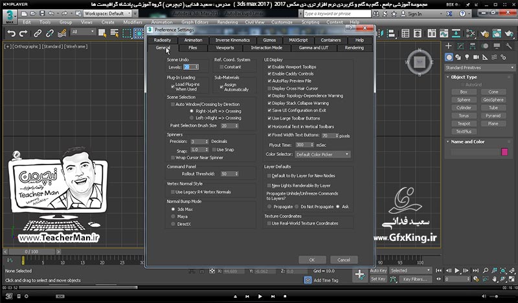Select the Unlink Selection tool icon
This screenshot has height=303, width=518.
pyautogui.click(x=50, y=34)
